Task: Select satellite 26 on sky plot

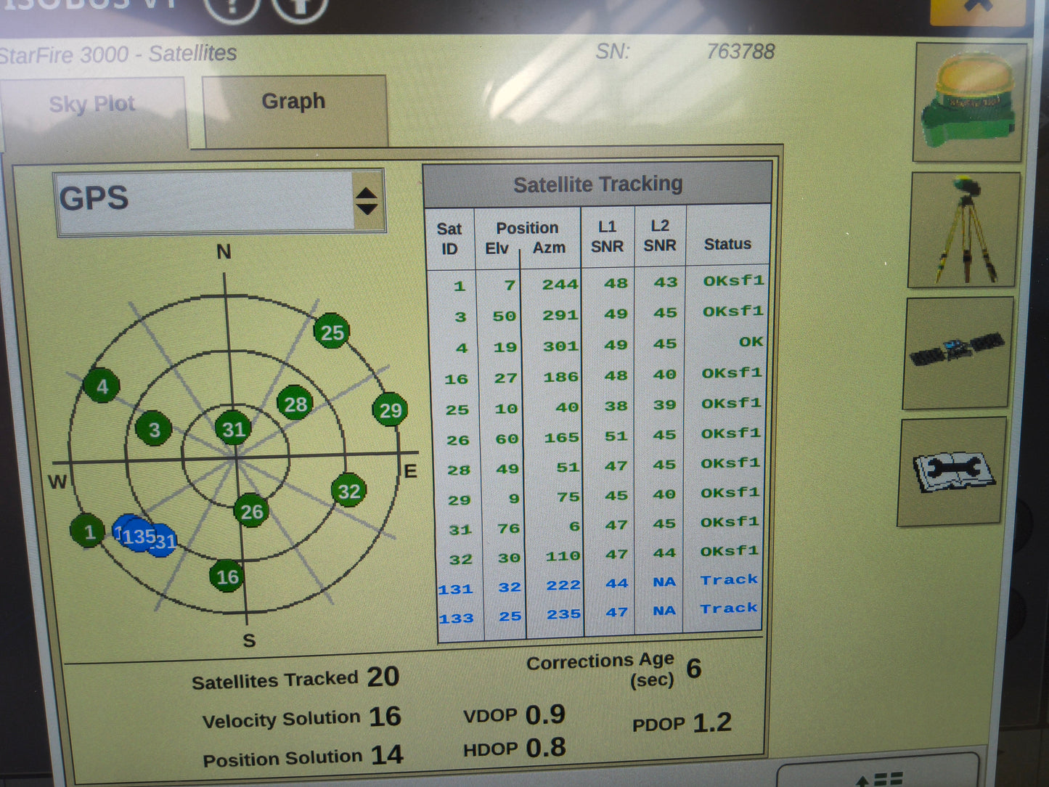Action: [x=252, y=512]
